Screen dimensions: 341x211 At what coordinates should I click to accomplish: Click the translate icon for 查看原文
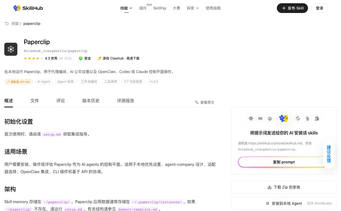(x=196, y=102)
